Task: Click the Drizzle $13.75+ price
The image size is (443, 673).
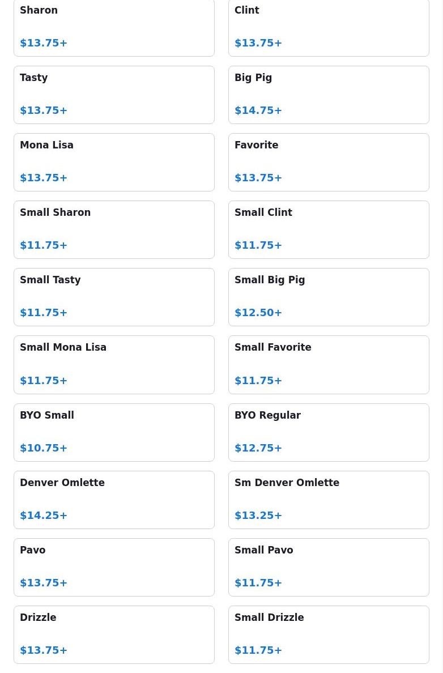Action: point(44,650)
